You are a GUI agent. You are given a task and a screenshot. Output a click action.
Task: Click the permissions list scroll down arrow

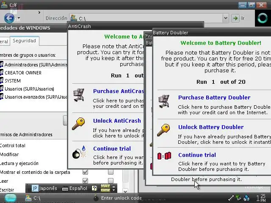pyautogui.click(x=125, y=191)
